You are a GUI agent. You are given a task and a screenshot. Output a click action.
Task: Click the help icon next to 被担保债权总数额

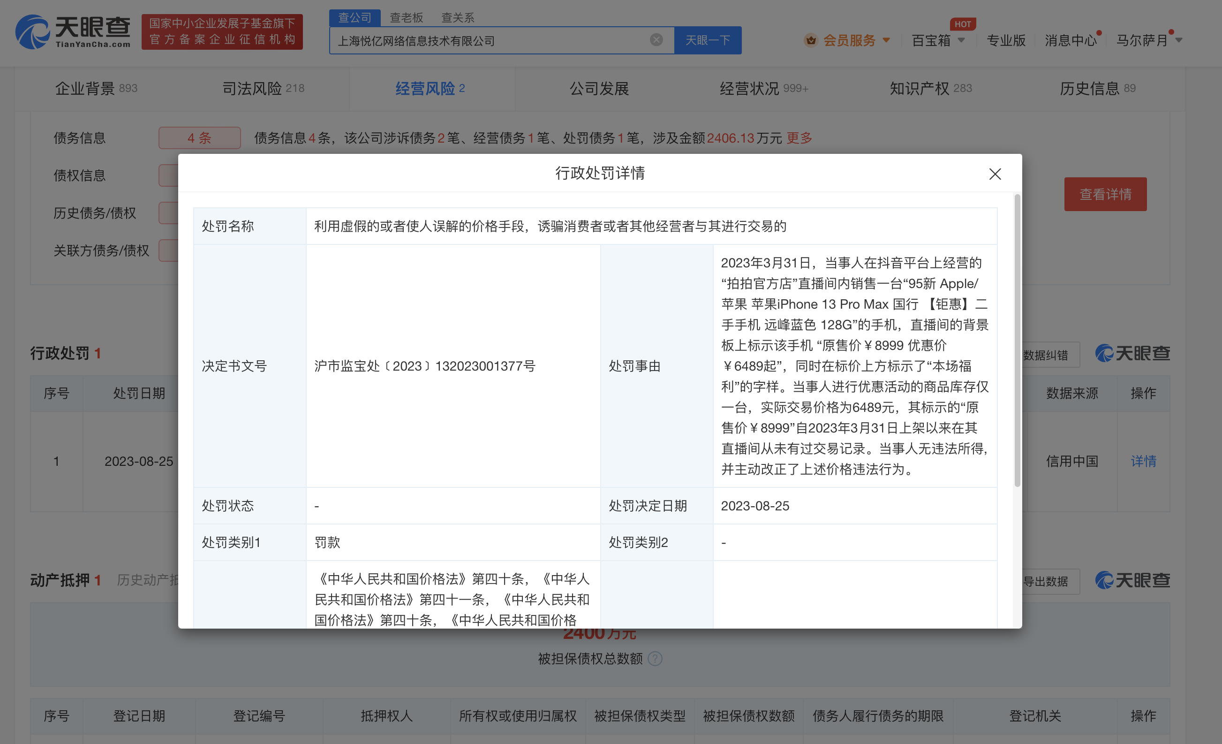tap(655, 659)
